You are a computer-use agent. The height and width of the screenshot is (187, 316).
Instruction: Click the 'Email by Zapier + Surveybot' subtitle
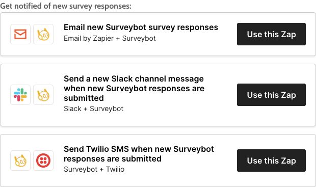click(x=110, y=39)
